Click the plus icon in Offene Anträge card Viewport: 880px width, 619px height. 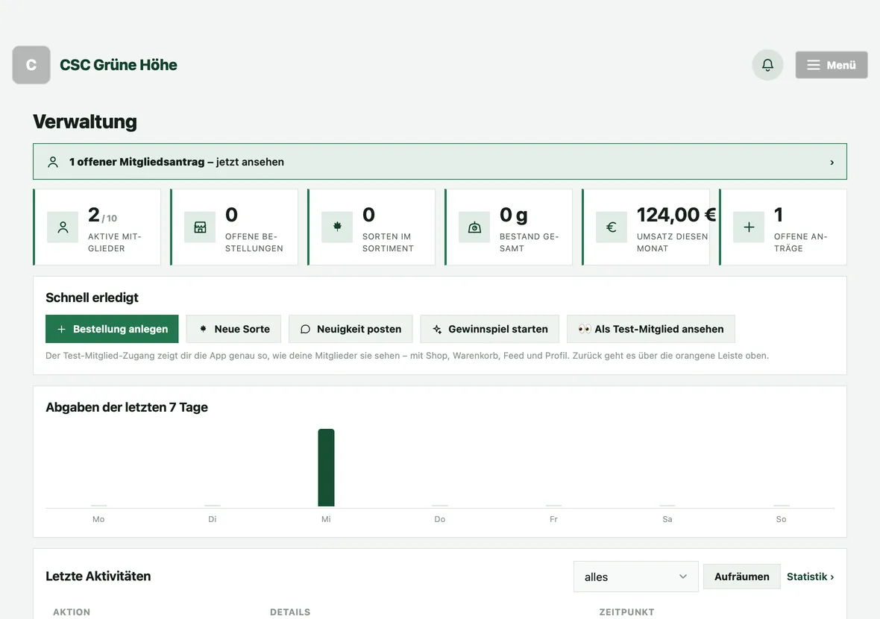click(x=749, y=227)
